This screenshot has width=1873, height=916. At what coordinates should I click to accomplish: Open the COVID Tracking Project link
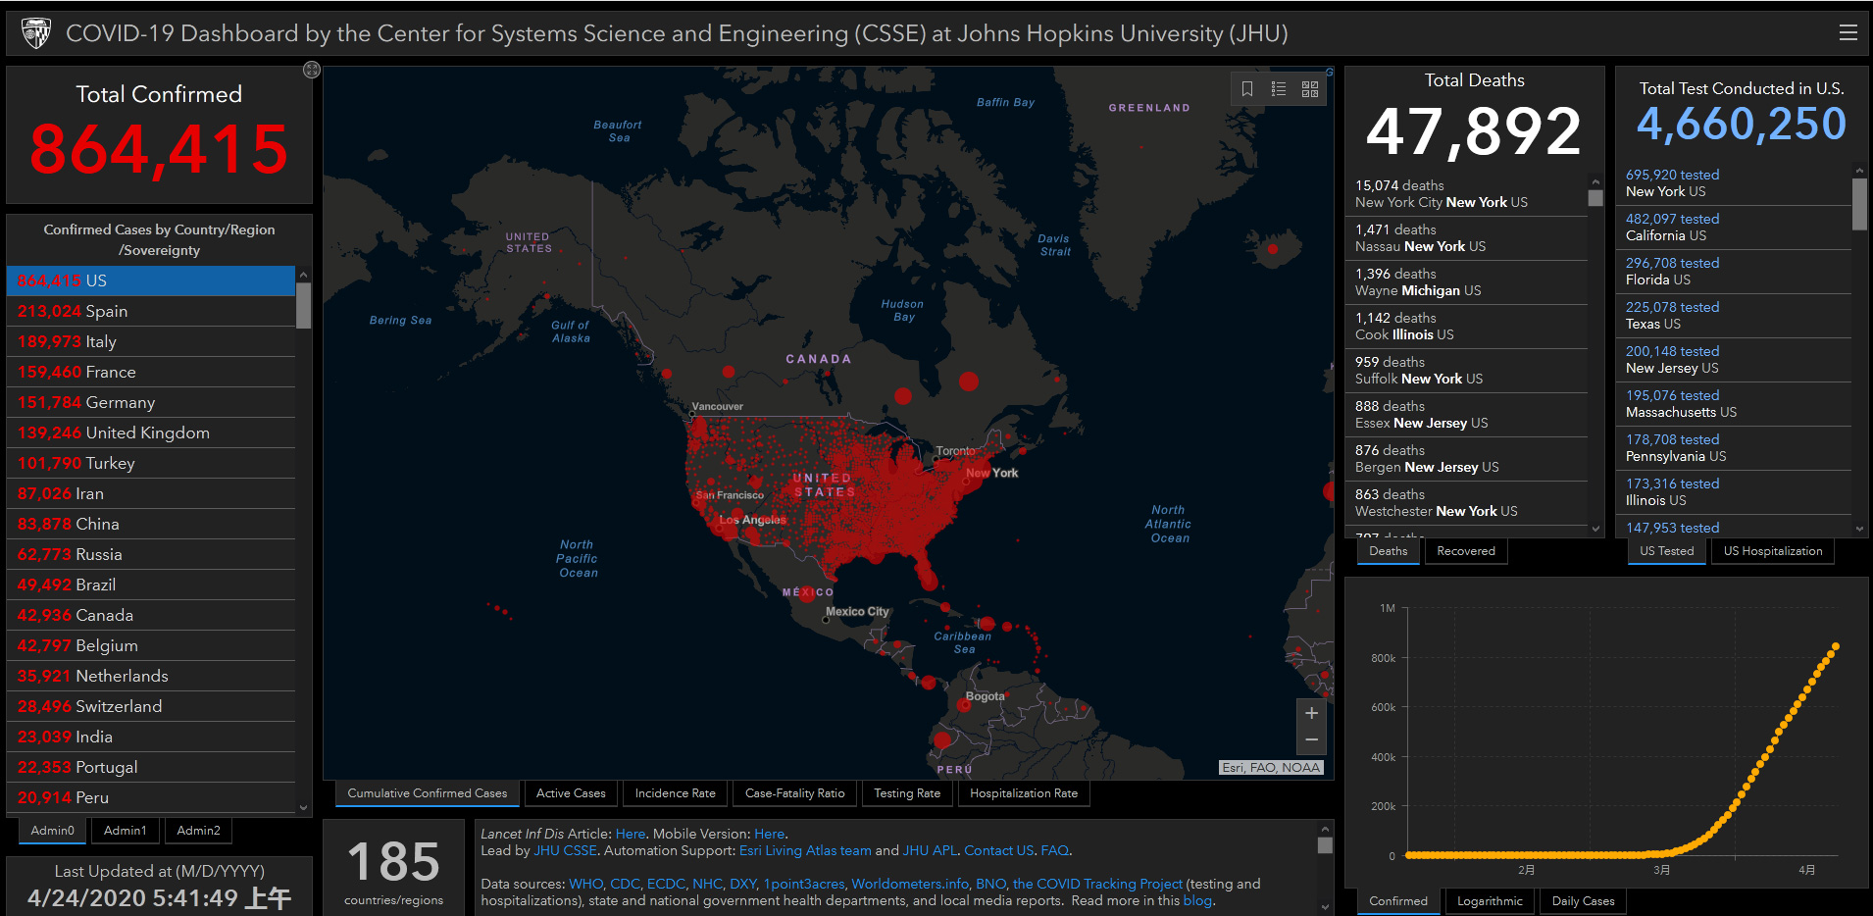pyautogui.click(x=1097, y=884)
